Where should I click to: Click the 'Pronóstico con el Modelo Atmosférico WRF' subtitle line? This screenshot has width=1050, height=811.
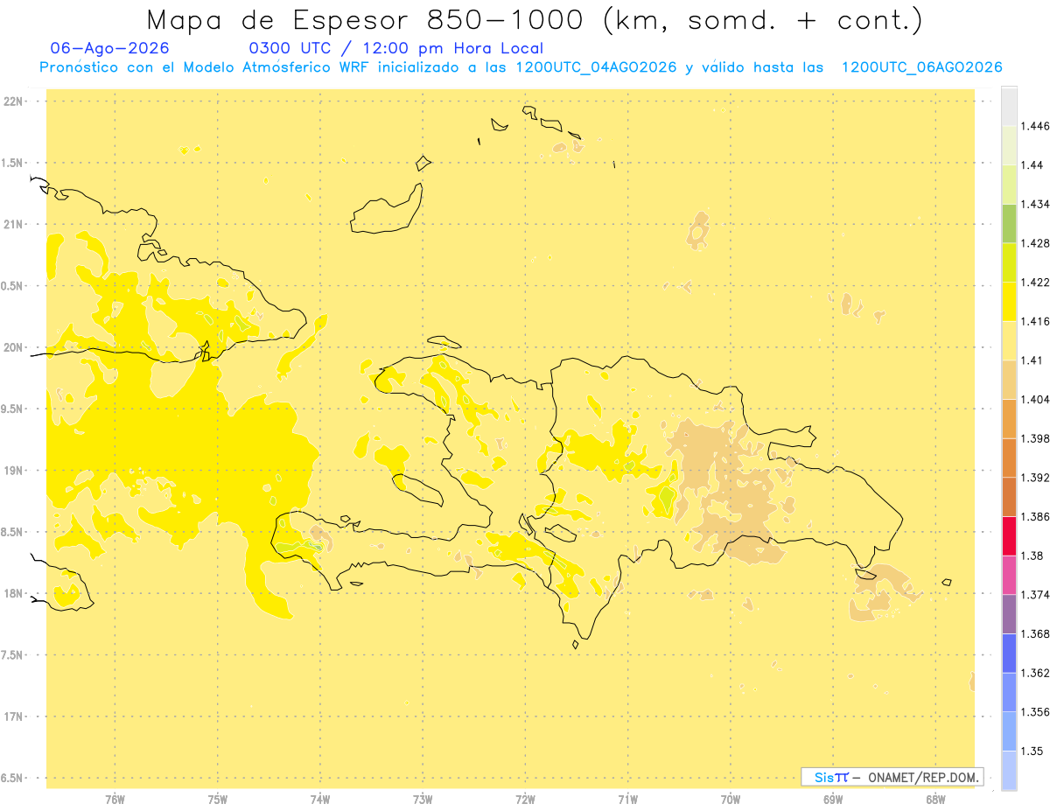[521, 67]
